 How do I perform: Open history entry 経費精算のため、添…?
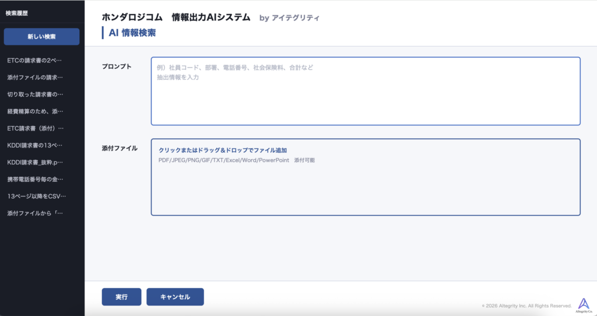[35, 111]
